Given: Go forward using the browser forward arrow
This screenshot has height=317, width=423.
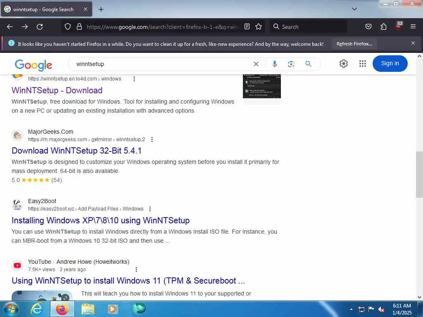Looking at the screenshot, I should [25, 27].
